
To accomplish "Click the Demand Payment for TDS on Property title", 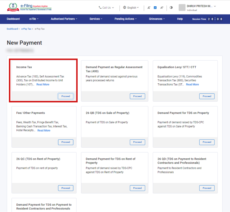I will click(183, 113).
